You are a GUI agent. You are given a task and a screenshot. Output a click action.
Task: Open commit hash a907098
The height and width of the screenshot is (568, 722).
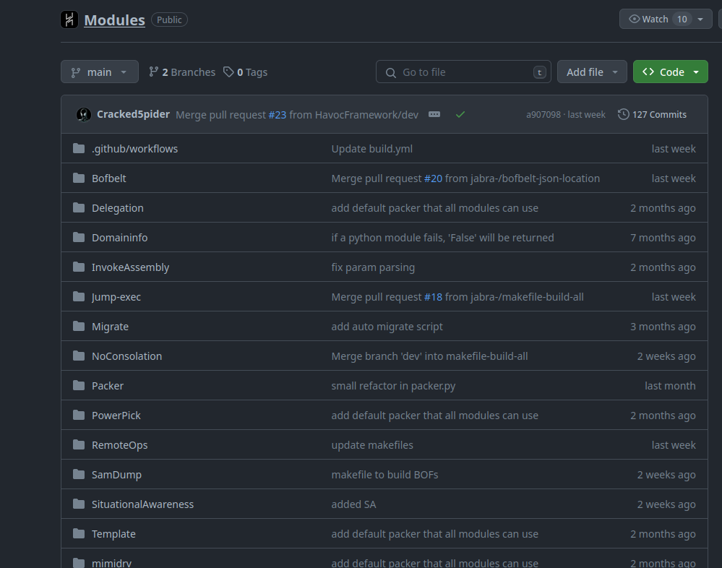click(543, 114)
